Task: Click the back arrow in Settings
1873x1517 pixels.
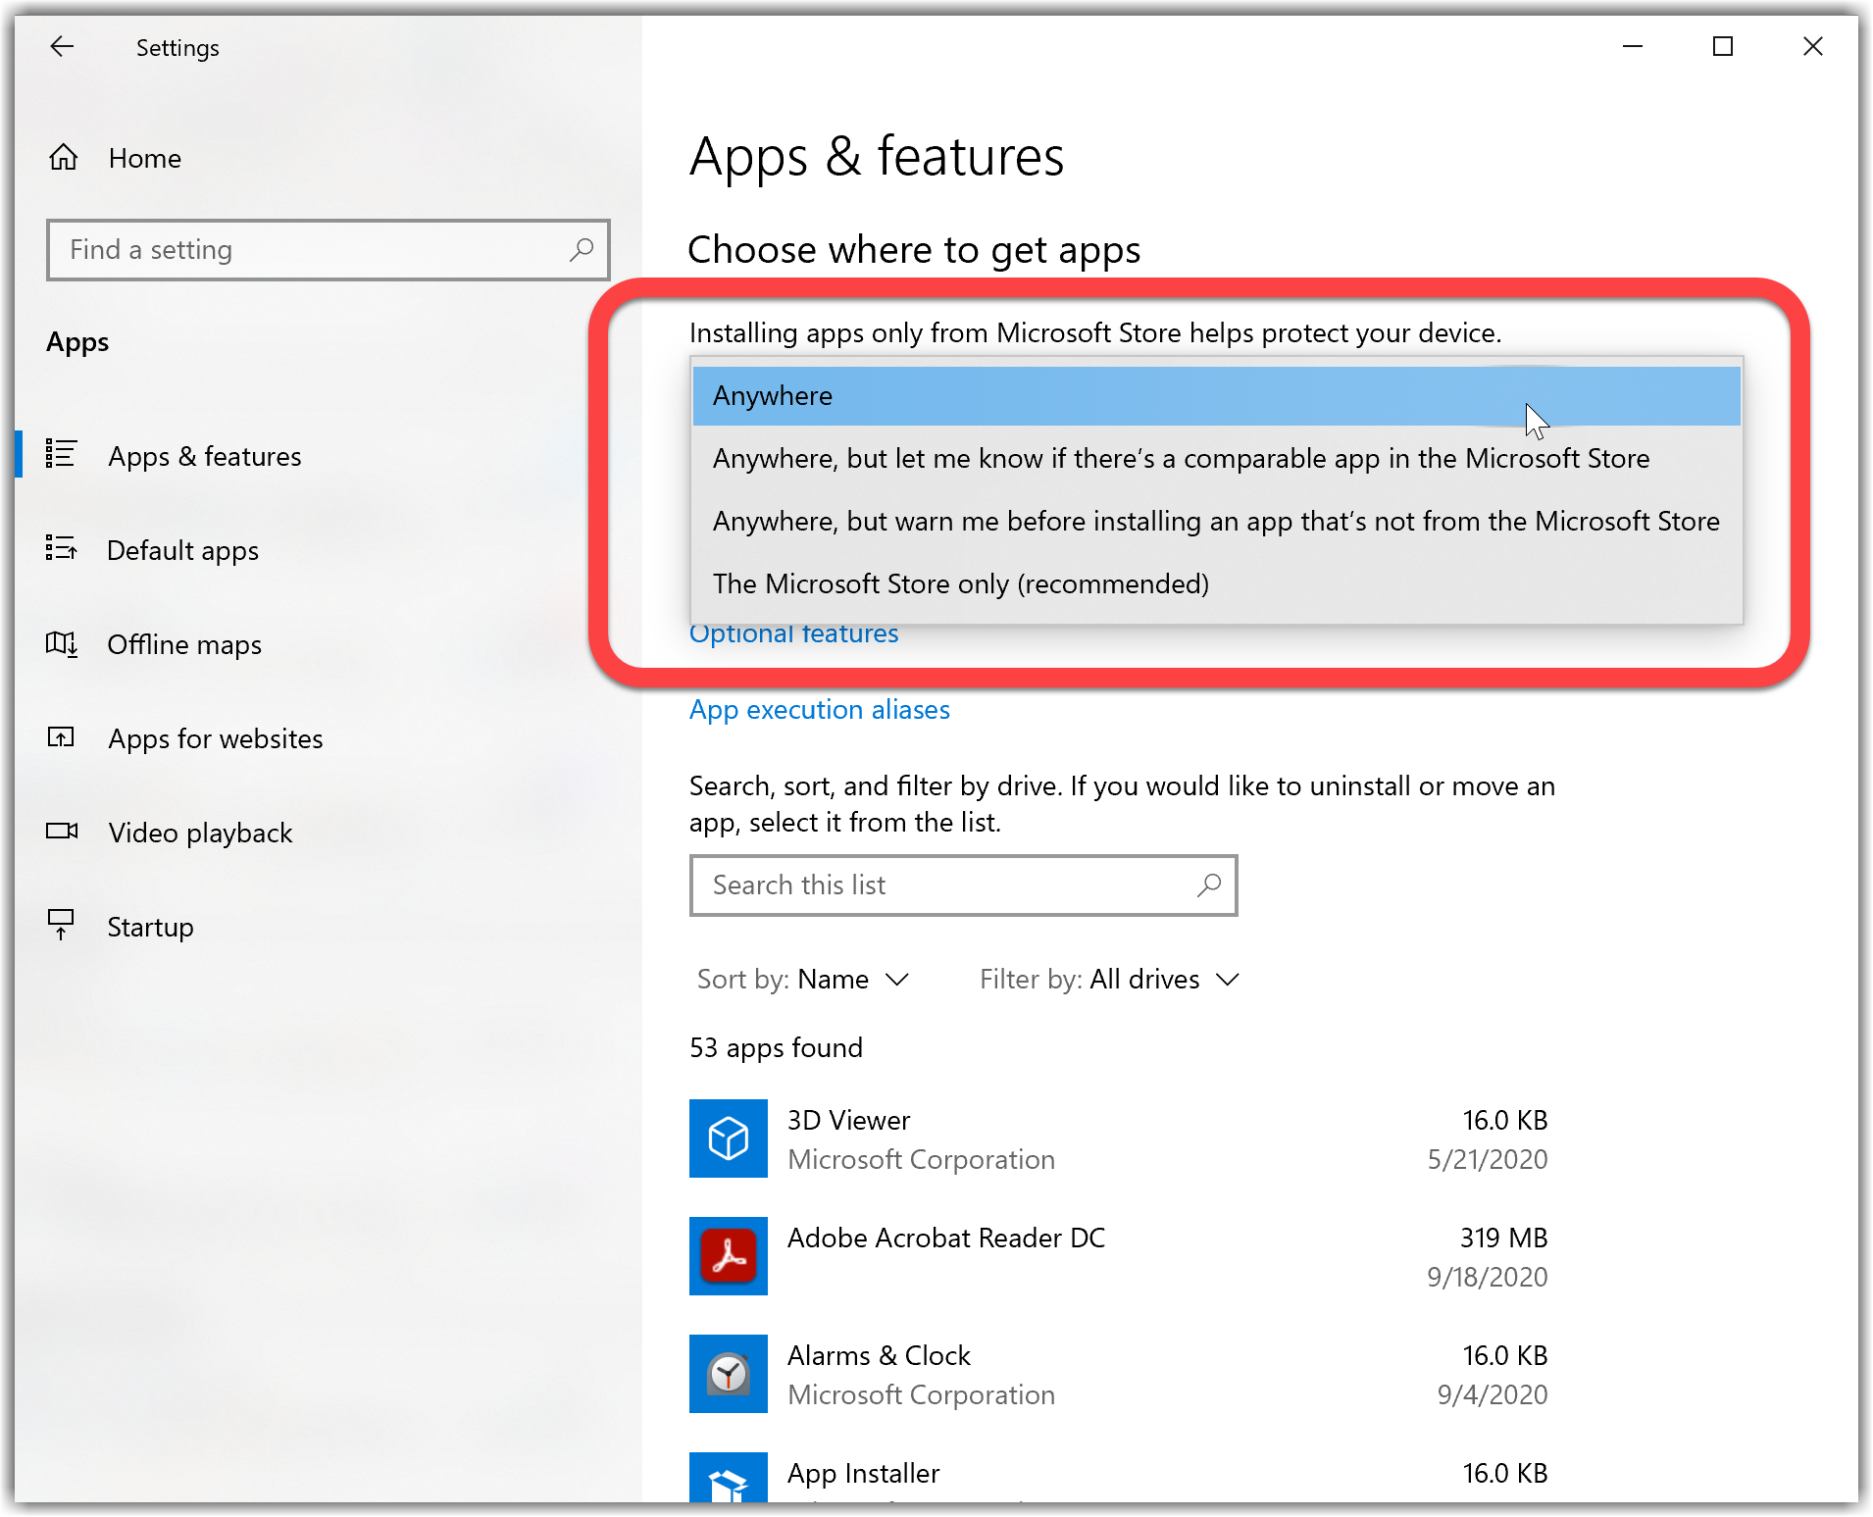Action: 62,46
